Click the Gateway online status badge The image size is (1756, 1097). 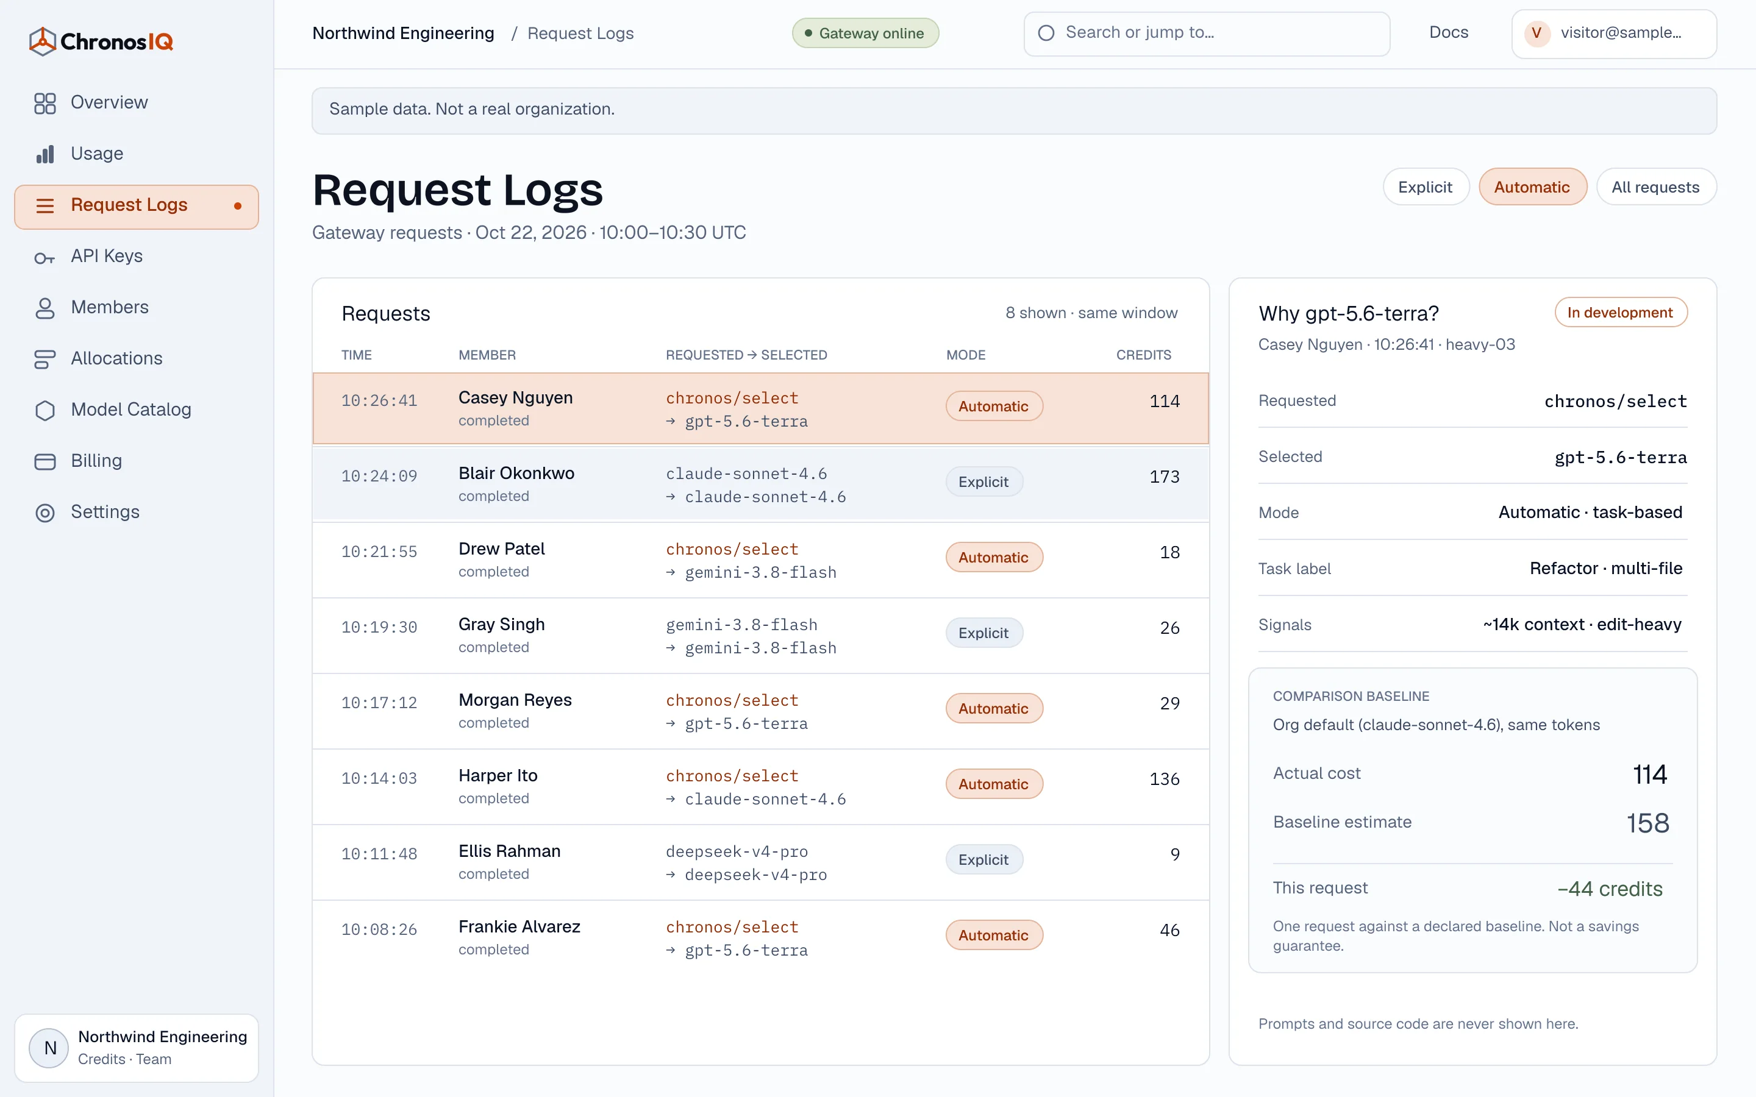[865, 34]
